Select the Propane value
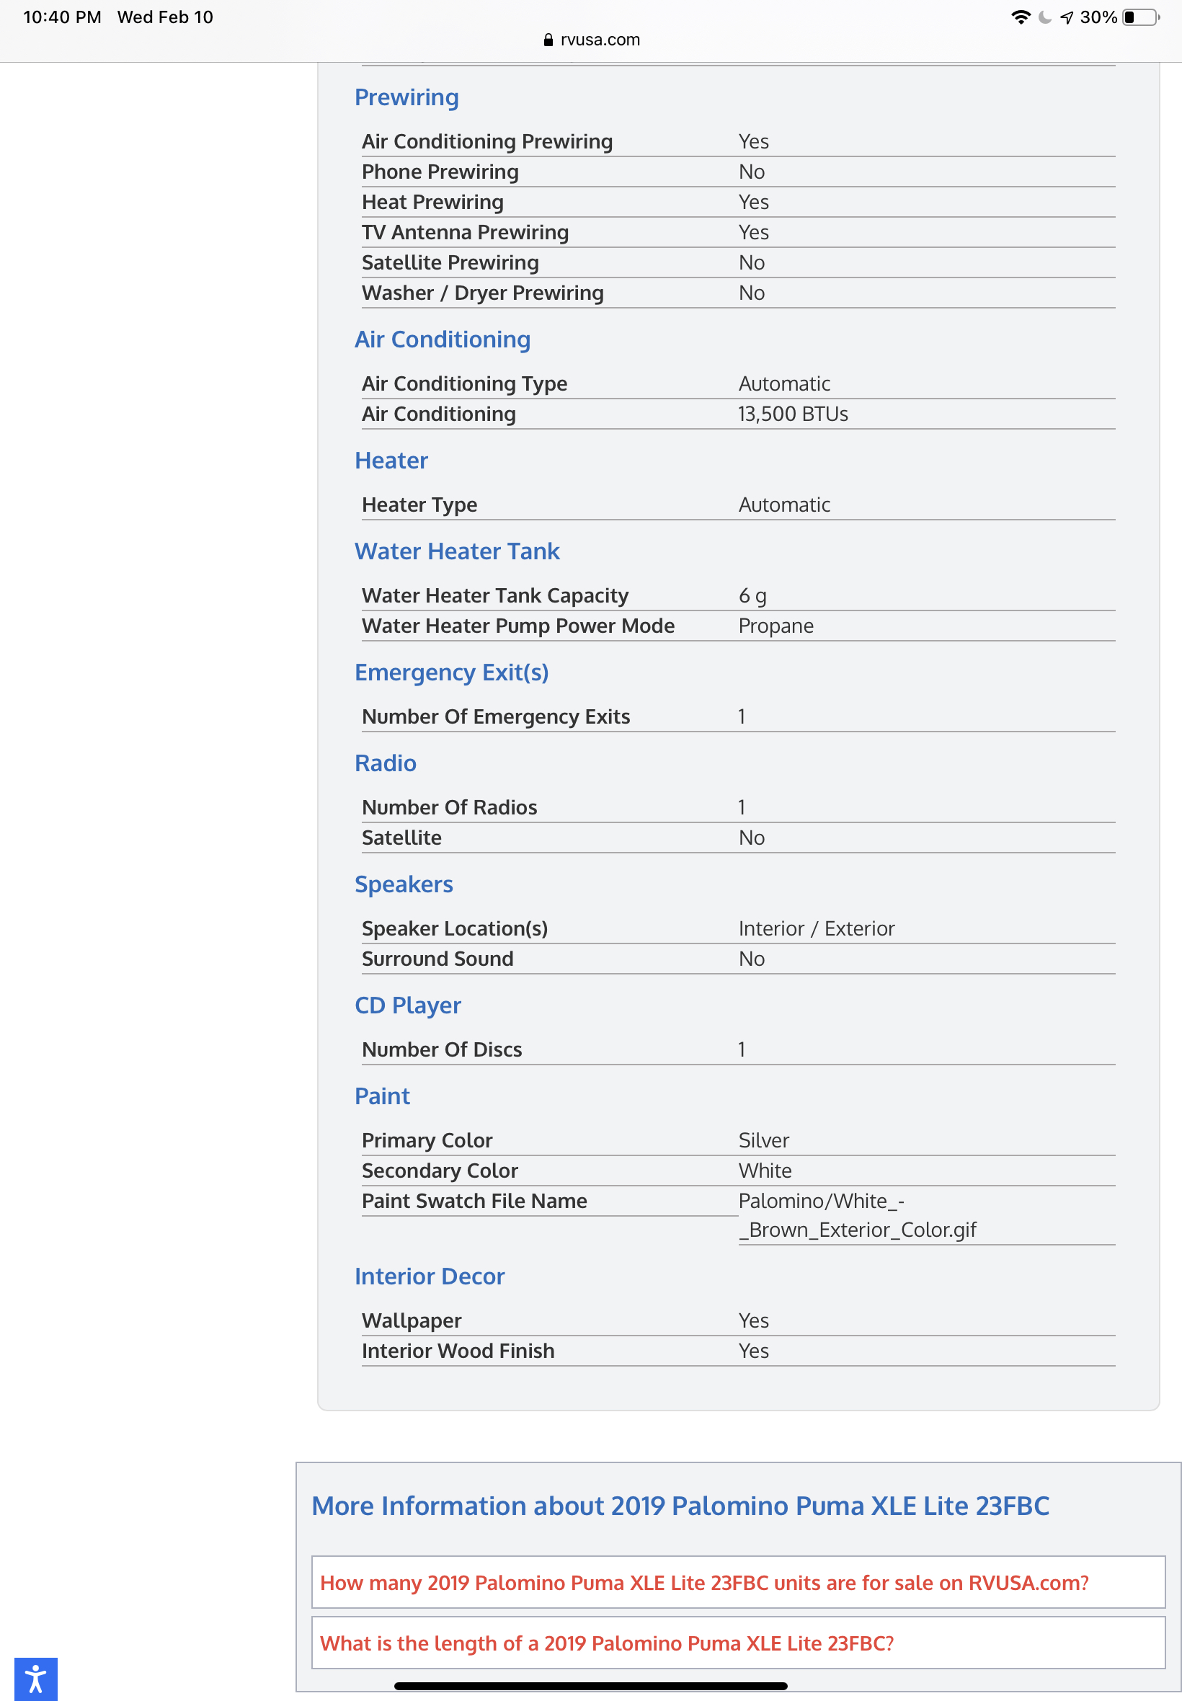This screenshot has width=1182, height=1701. click(x=776, y=626)
